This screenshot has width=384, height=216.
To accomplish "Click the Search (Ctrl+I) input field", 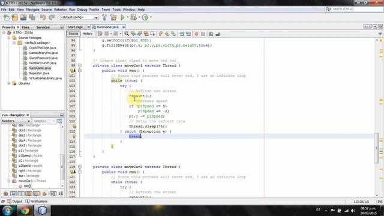I will (357, 9).
